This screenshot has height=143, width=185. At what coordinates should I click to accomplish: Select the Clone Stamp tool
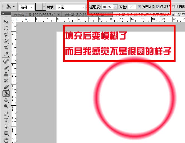click(x=6, y=74)
